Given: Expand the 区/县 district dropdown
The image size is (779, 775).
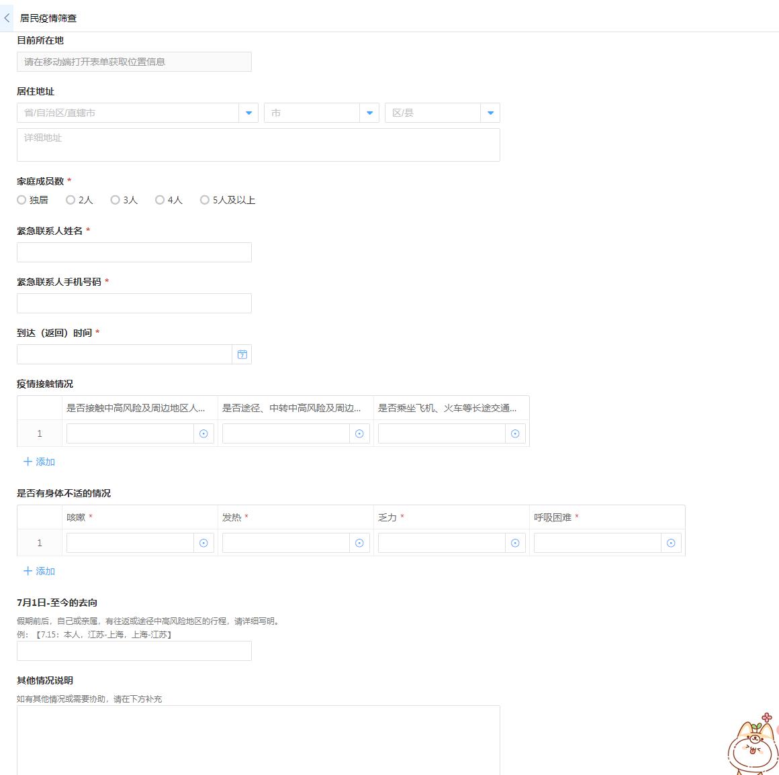Looking at the screenshot, I should [490, 113].
